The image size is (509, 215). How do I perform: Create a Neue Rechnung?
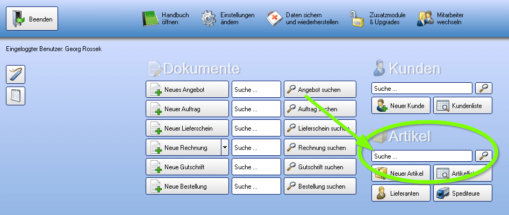tap(183, 147)
